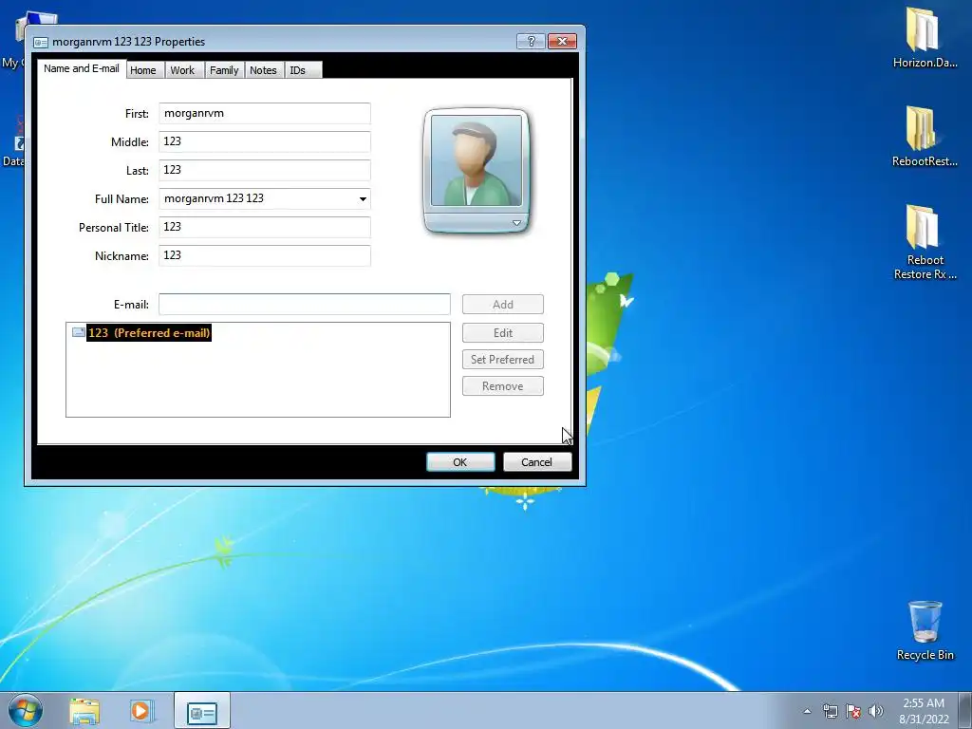Show hidden tray icons arrow
The width and height of the screenshot is (972, 729).
tap(807, 711)
